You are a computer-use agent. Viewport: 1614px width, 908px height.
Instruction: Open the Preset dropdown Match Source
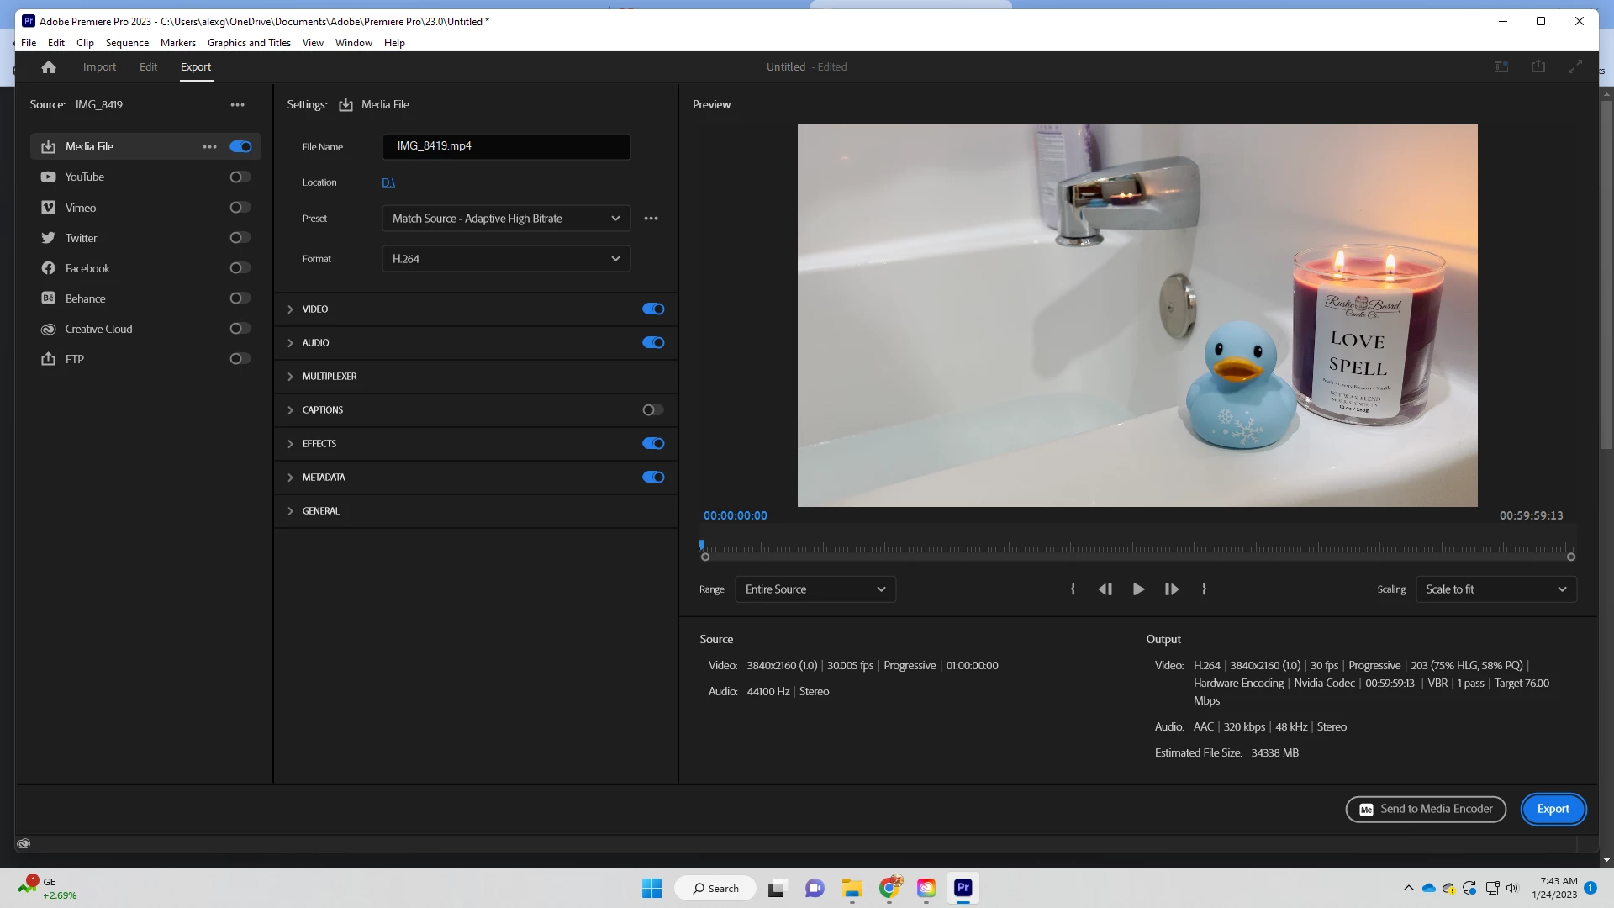click(505, 219)
